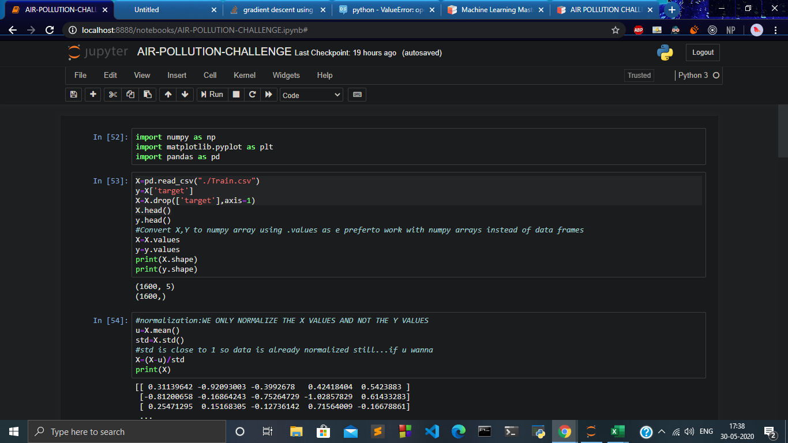Click the In [53] read_csv code cell
The width and height of the screenshot is (788, 443).
418,225
